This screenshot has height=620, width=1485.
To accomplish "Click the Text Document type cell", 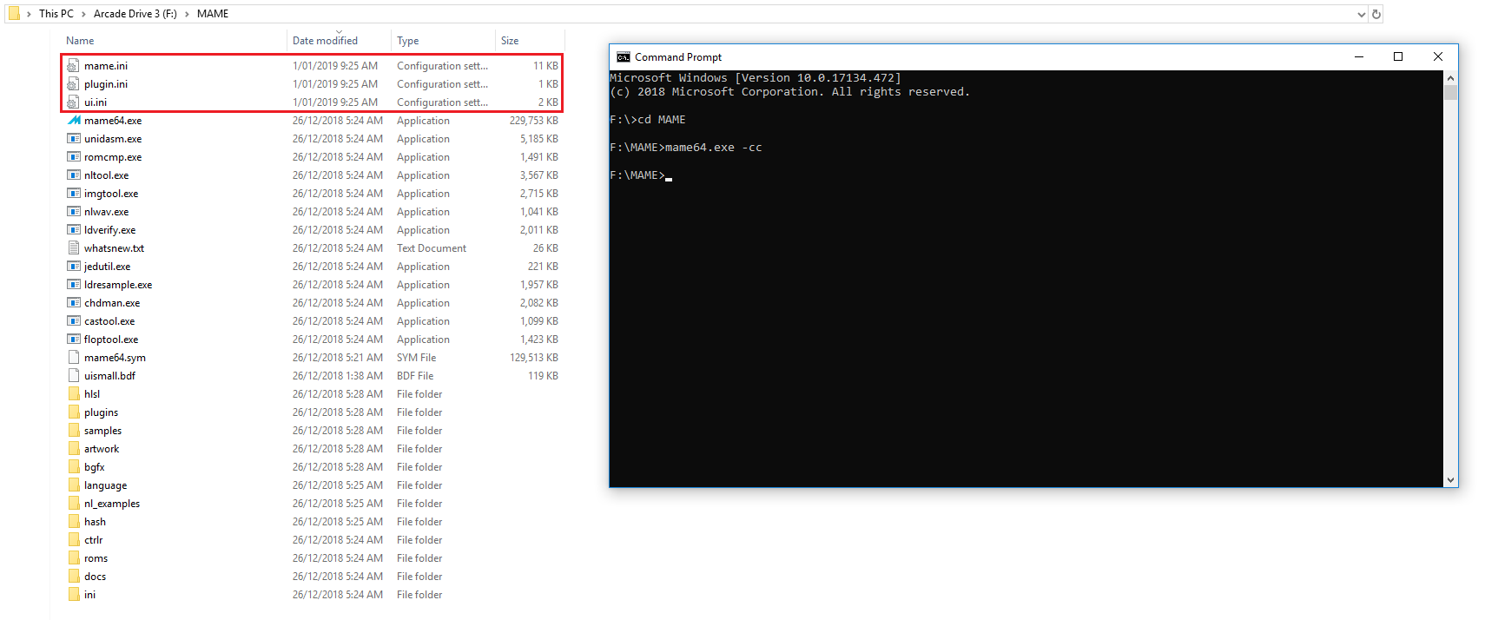I will (x=432, y=248).
